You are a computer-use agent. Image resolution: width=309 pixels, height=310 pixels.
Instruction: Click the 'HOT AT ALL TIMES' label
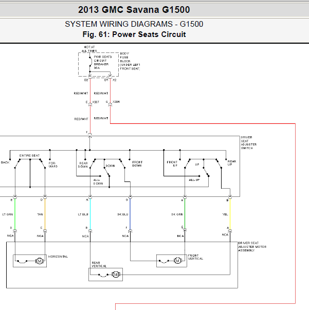coord(89,49)
